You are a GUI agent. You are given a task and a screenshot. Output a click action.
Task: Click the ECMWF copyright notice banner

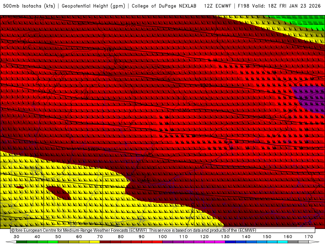click(163, 230)
